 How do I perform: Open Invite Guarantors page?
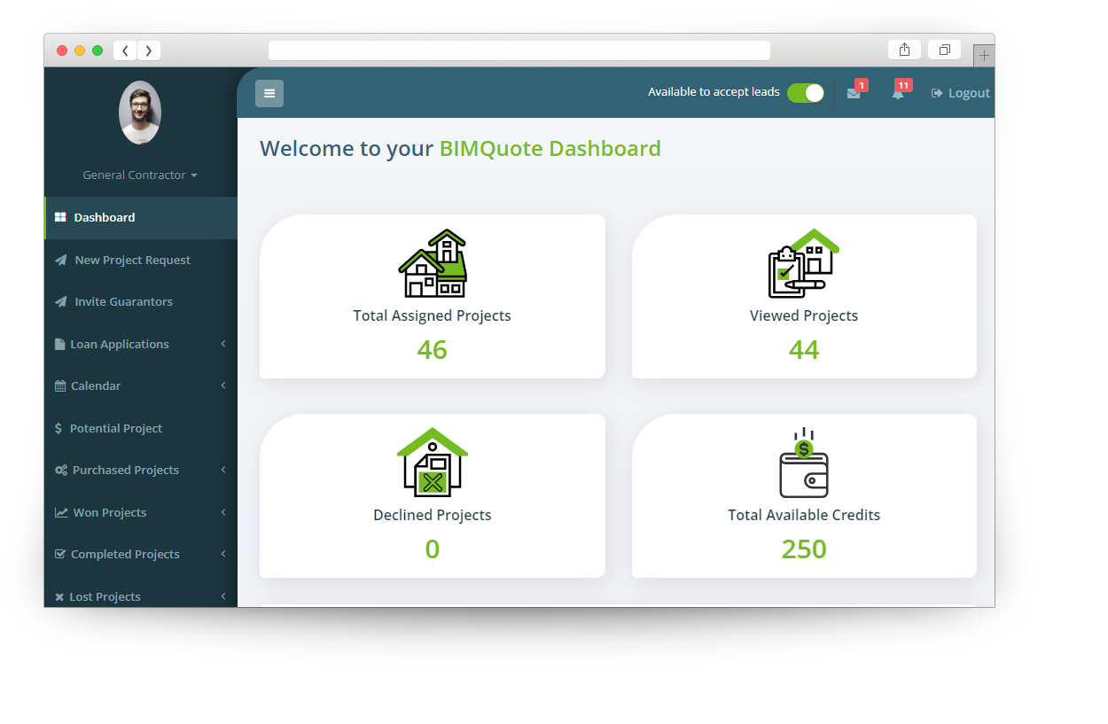pos(141,302)
